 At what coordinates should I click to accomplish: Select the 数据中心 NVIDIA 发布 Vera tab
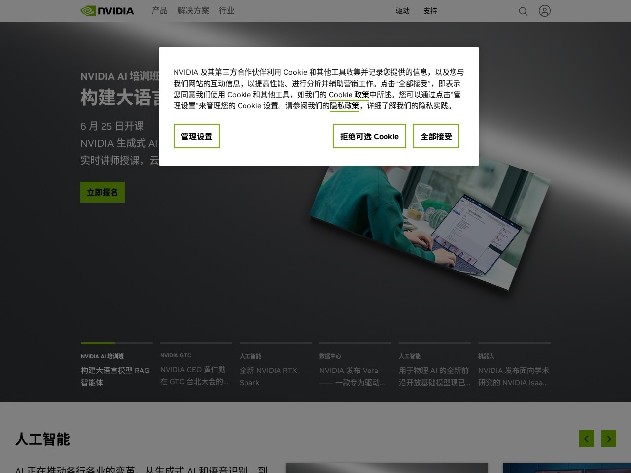tap(355, 365)
